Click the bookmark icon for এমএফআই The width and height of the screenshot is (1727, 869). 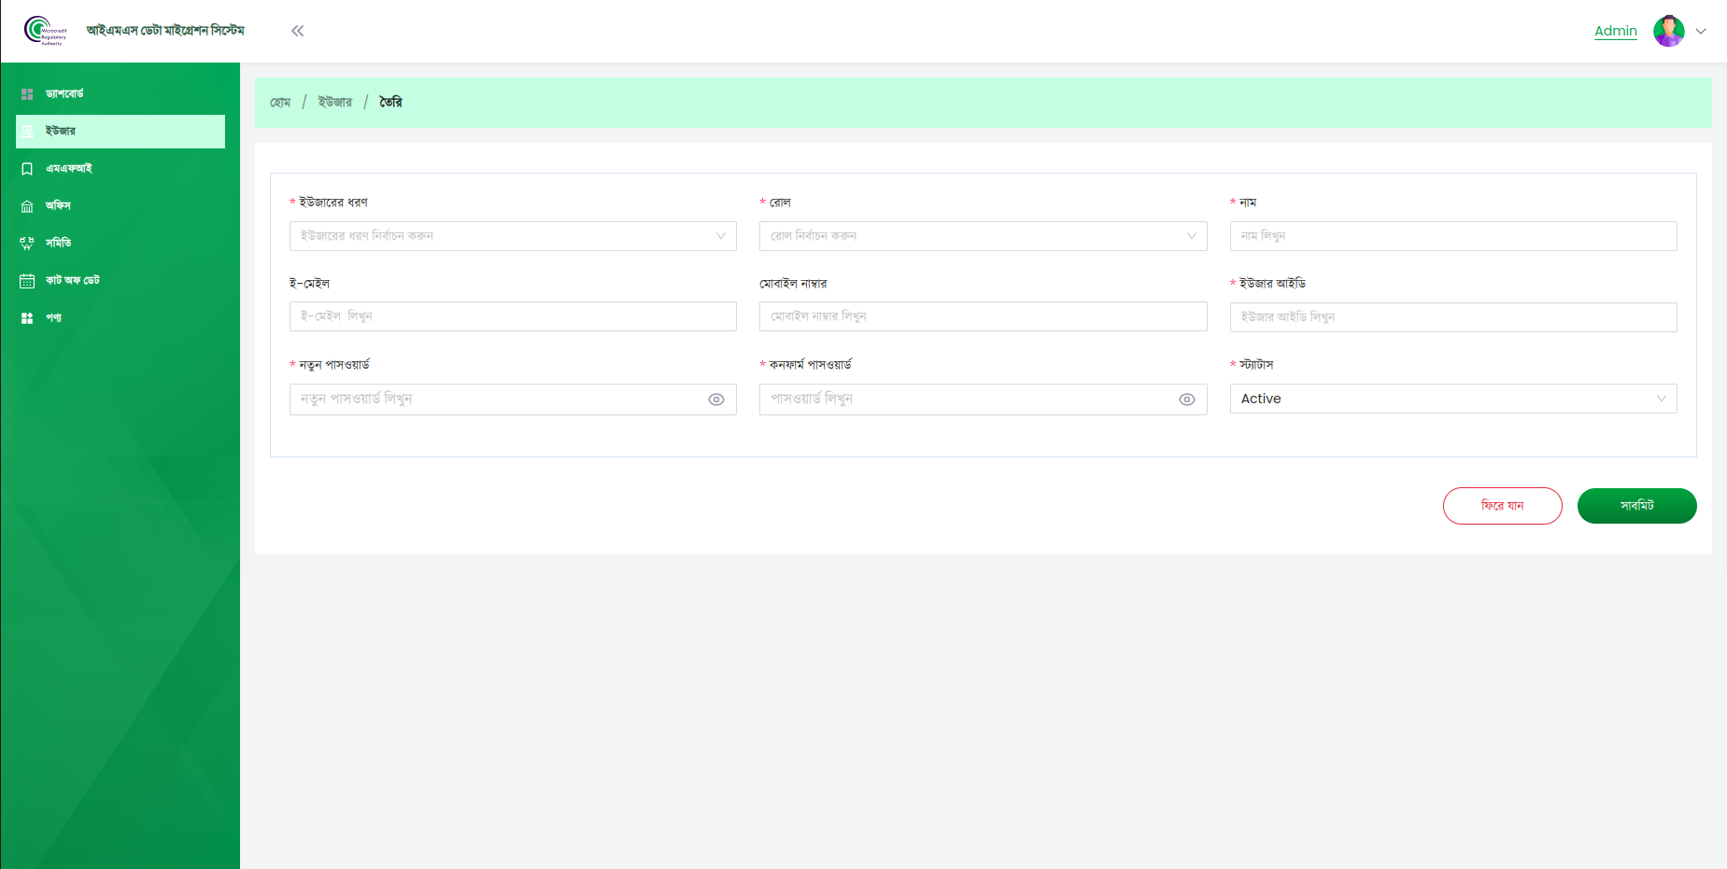27,169
